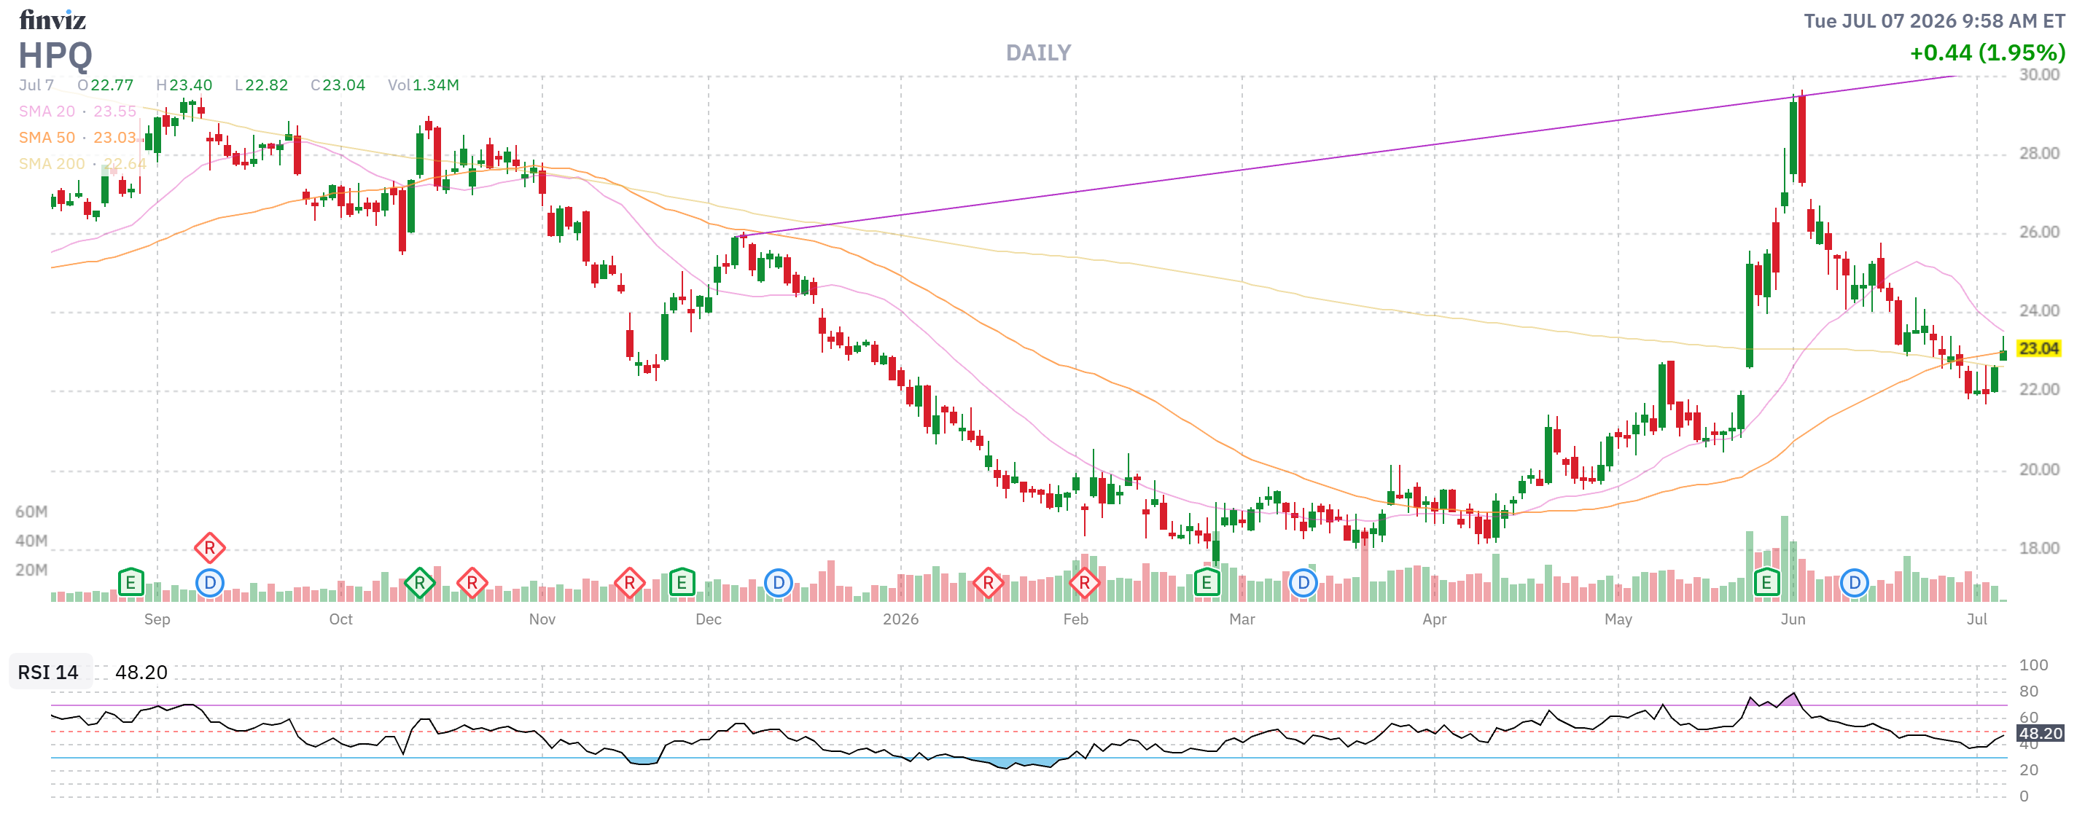This screenshot has width=2085, height=819.
Task: Click the September E earnings marker
Action: point(130,582)
